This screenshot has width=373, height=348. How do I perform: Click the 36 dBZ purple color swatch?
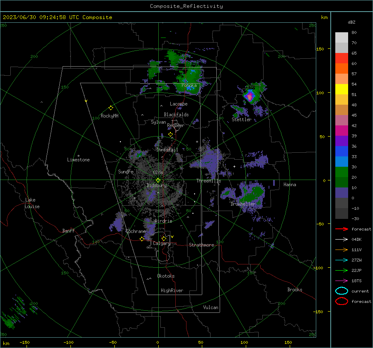click(x=342, y=141)
